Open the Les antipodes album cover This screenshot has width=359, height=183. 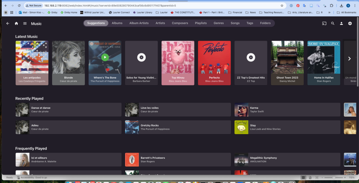[x=32, y=57]
